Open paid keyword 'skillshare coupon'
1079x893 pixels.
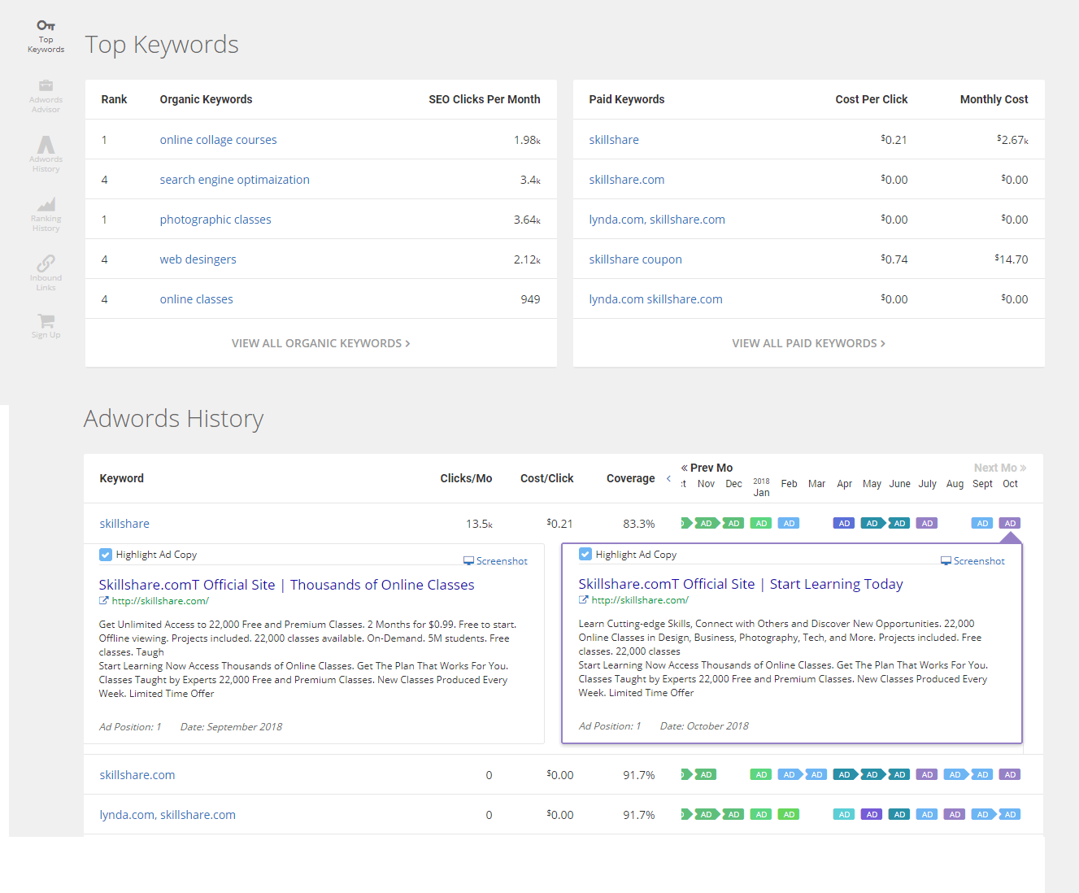pos(635,259)
